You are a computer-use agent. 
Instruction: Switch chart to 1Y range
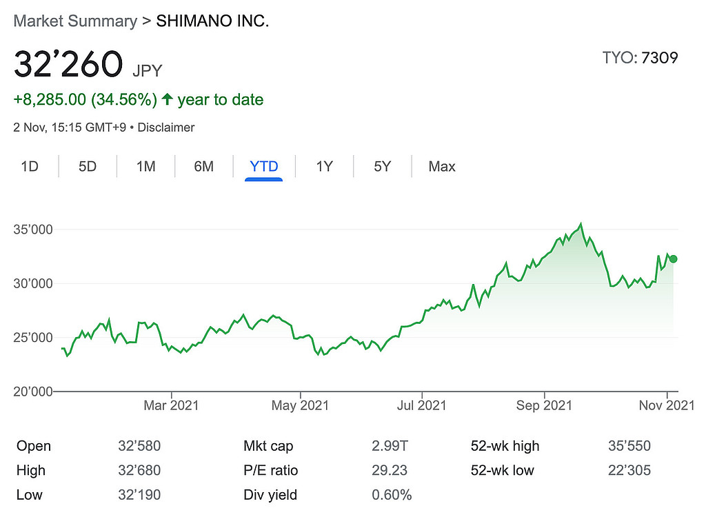click(x=324, y=166)
